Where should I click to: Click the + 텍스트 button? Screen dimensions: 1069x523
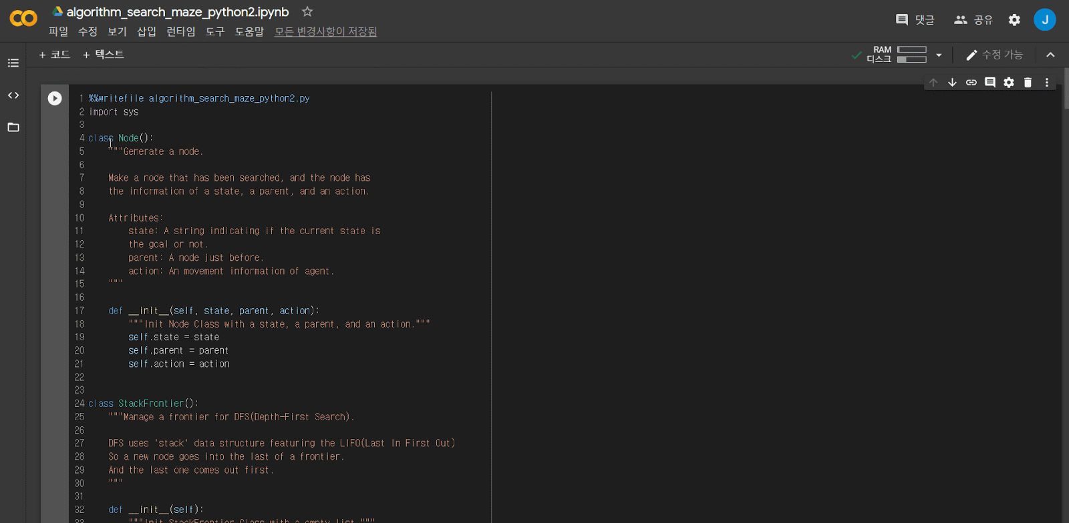pos(104,55)
